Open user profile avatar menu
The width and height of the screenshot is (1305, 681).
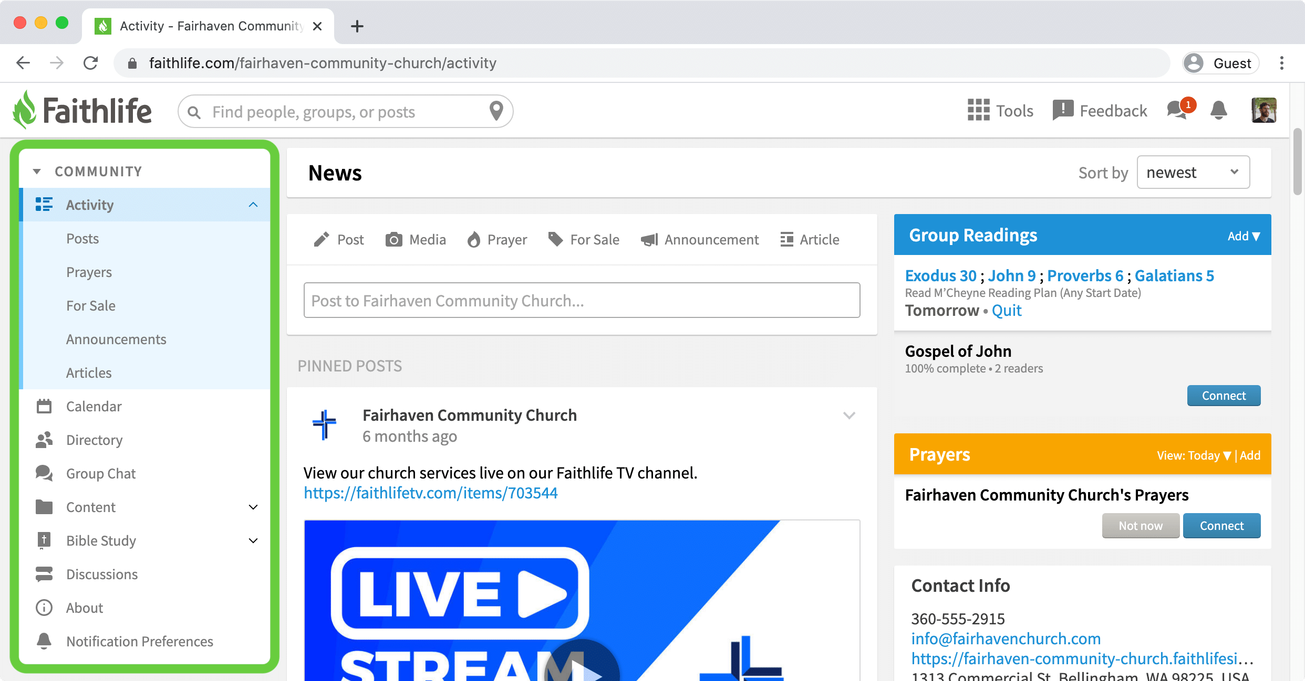click(x=1263, y=110)
